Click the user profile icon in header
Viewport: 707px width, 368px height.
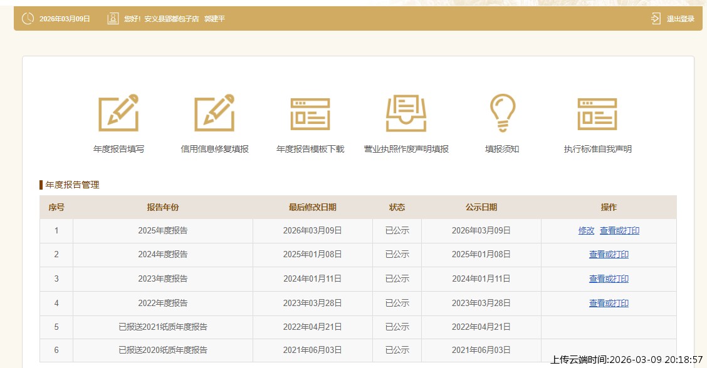113,19
